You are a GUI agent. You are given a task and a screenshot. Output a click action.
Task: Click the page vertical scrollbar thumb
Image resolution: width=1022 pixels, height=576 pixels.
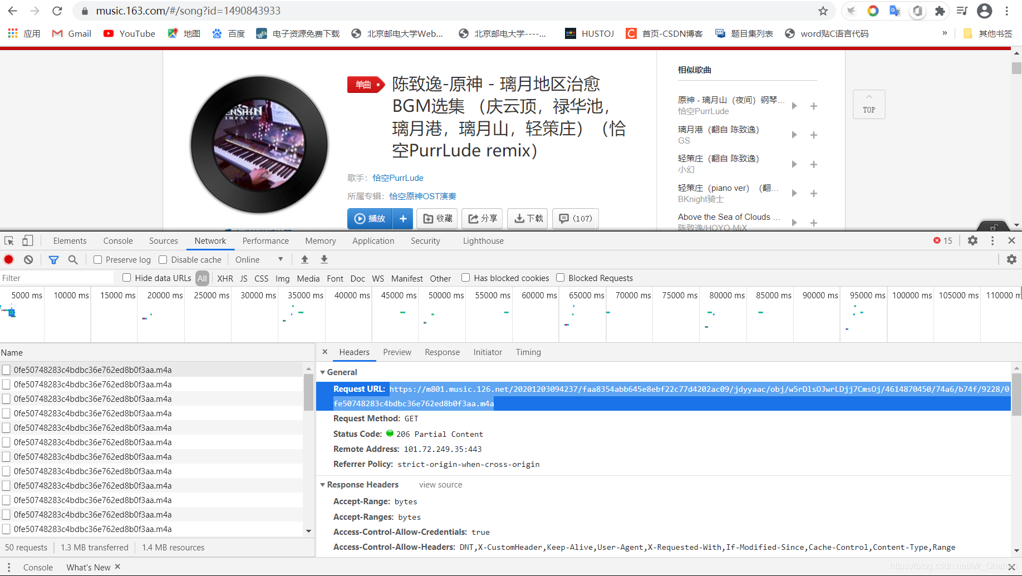coord(1016,68)
